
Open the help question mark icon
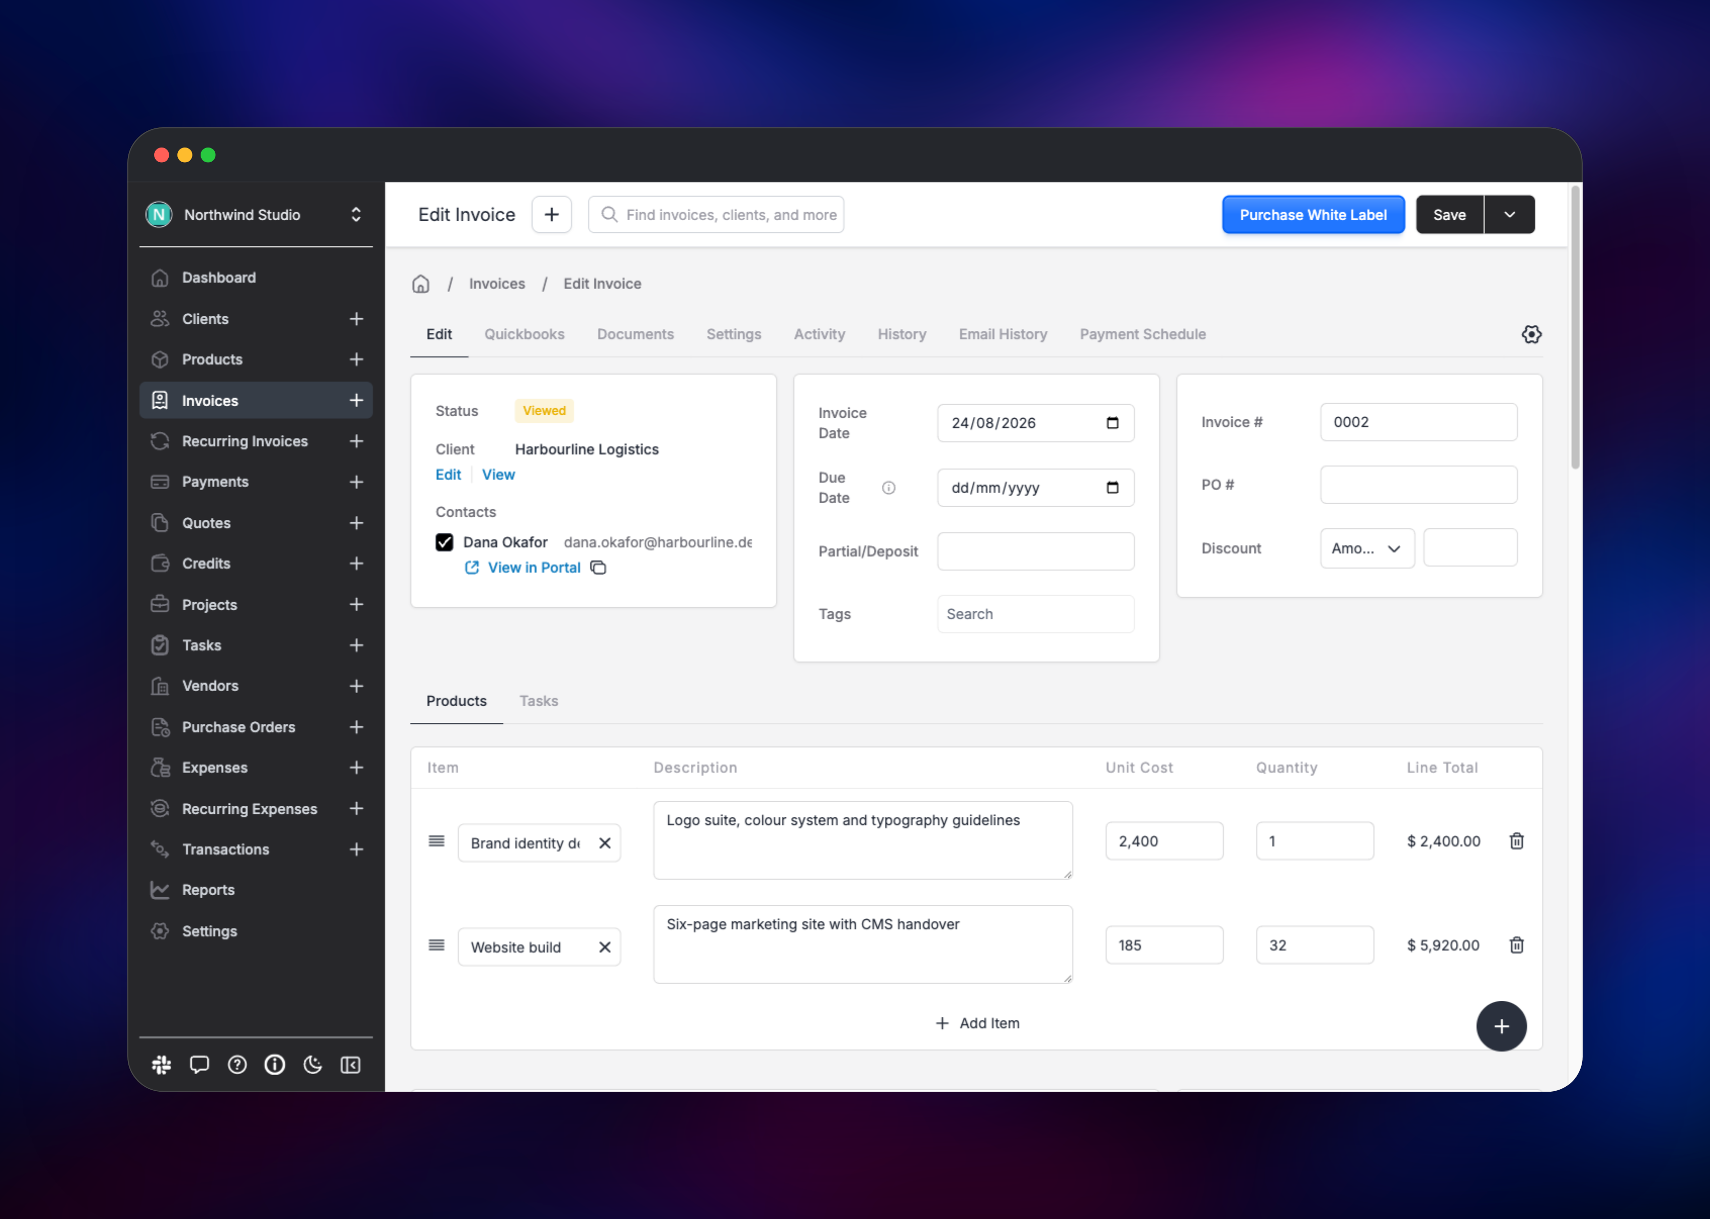[237, 1064]
